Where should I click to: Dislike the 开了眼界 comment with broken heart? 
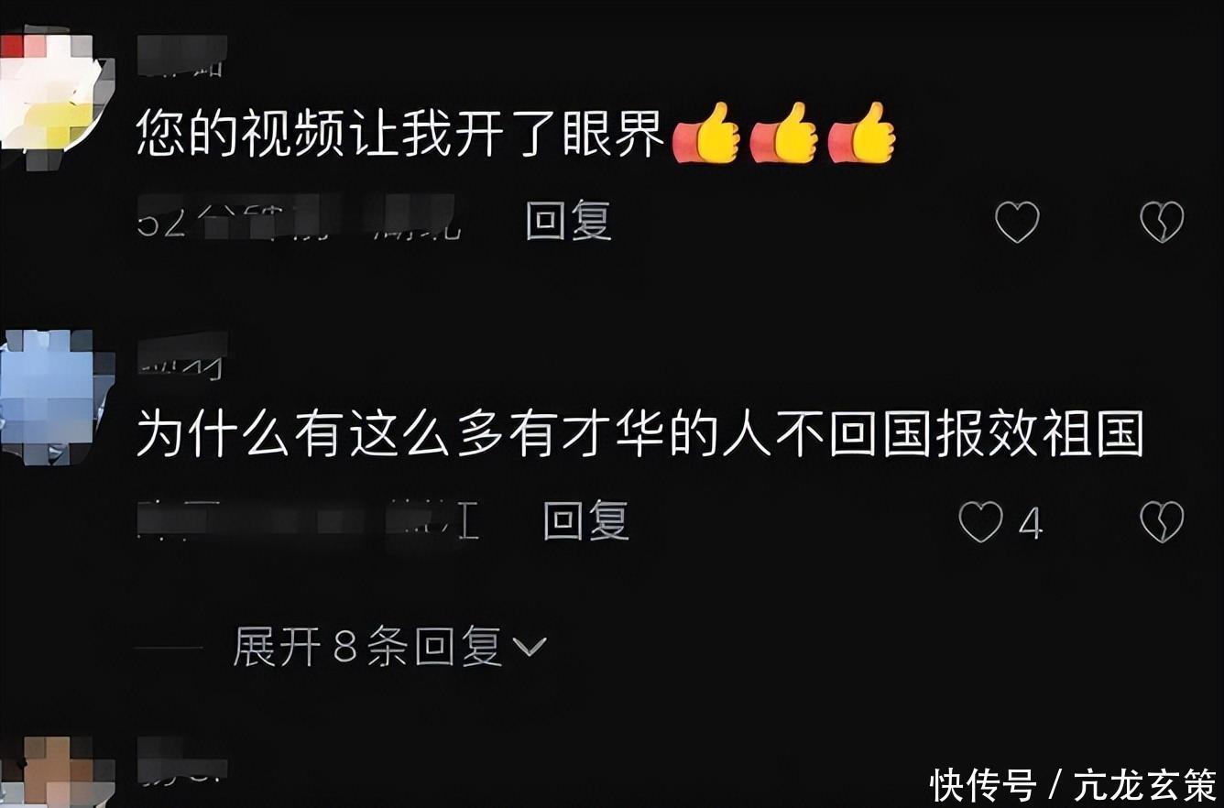(x=1162, y=222)
